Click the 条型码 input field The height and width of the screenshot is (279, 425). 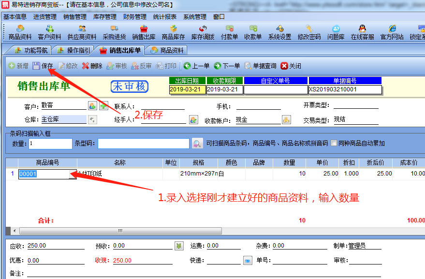click(143, 144)
